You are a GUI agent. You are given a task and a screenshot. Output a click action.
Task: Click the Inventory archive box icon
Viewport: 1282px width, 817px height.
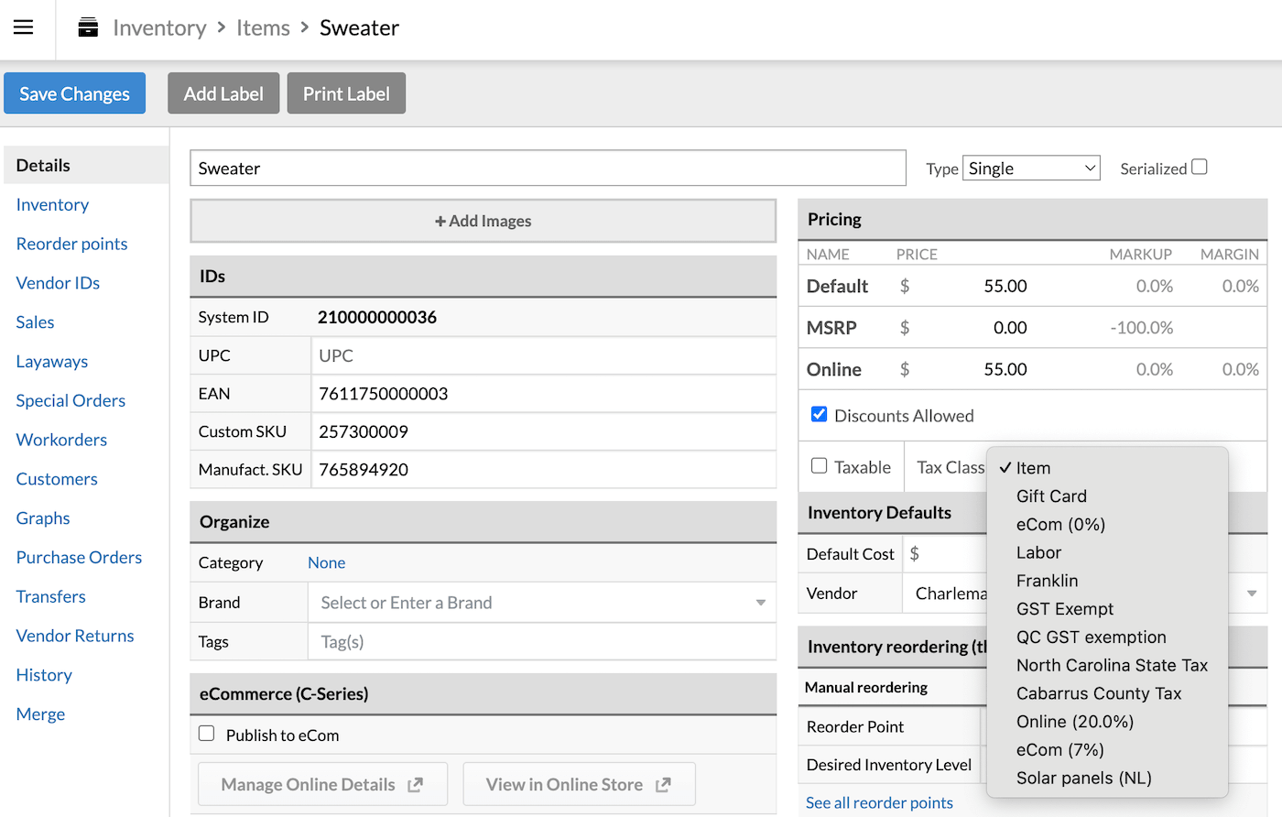[88, 27]
